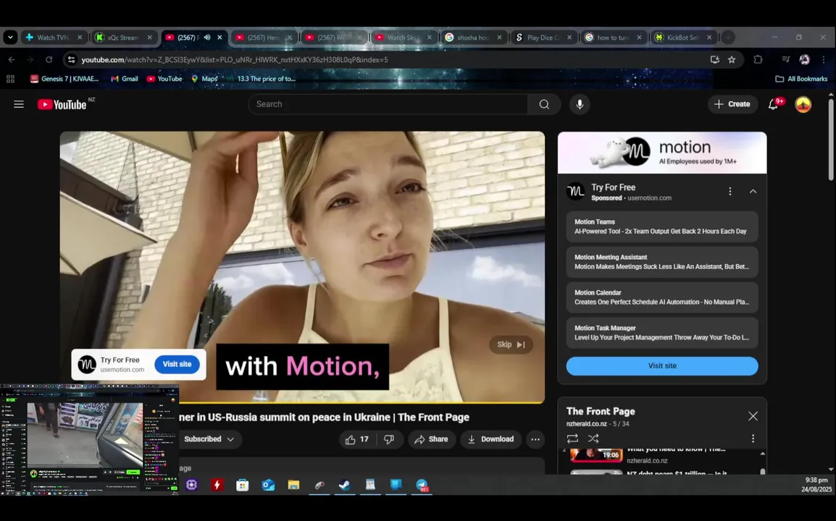This screenshot has height=521, width=836.
Task: Open Chrome's three-dot menu
Action: tap(824, 59)
